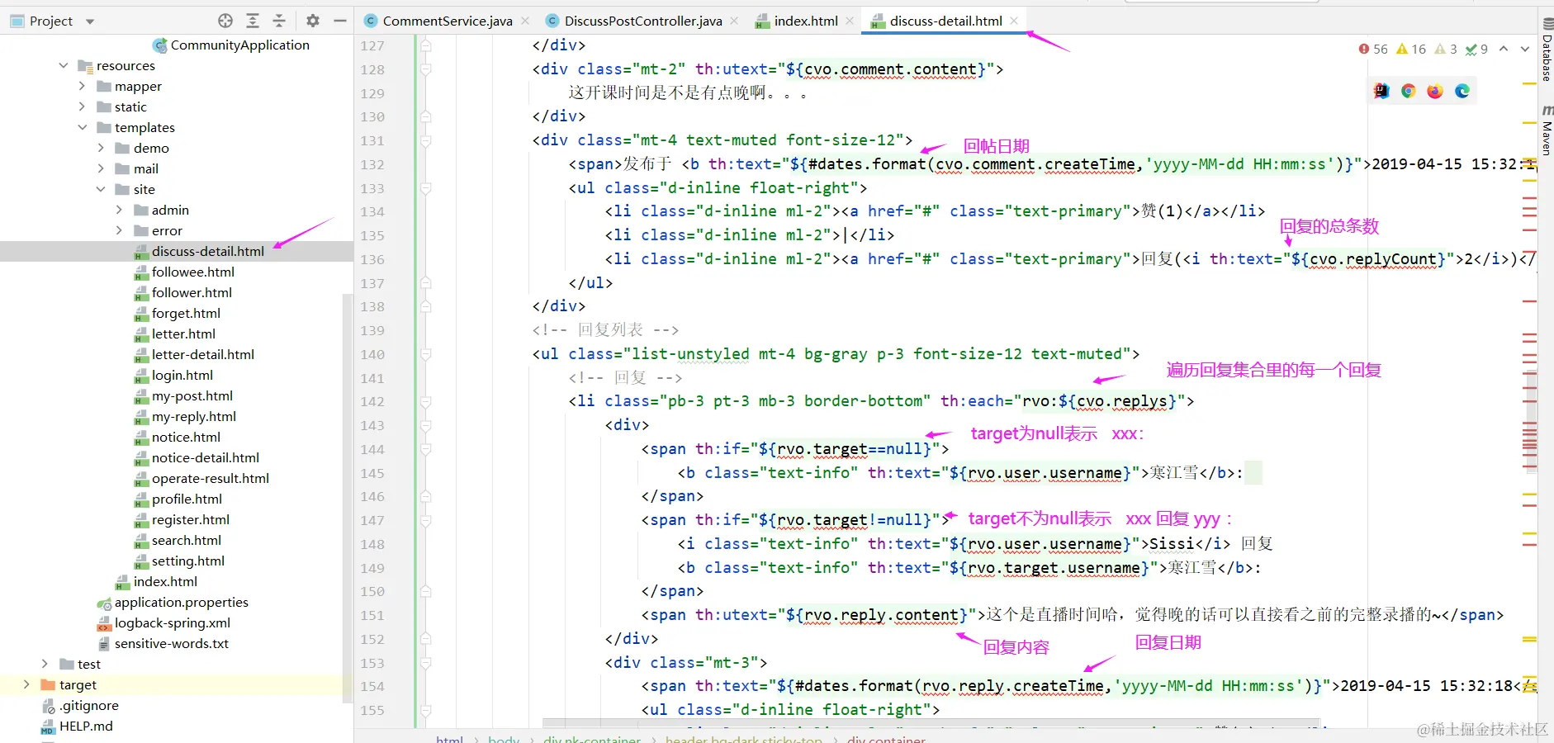This screenshot has width=1554, height=743.
Task: Click the Expand All icon in Project panel
Action: pos(253,21)
